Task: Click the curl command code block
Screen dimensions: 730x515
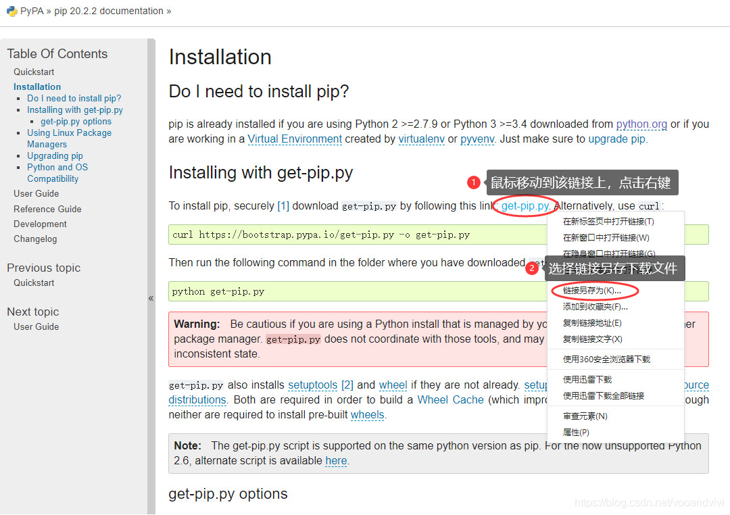Action: [358, 235]
